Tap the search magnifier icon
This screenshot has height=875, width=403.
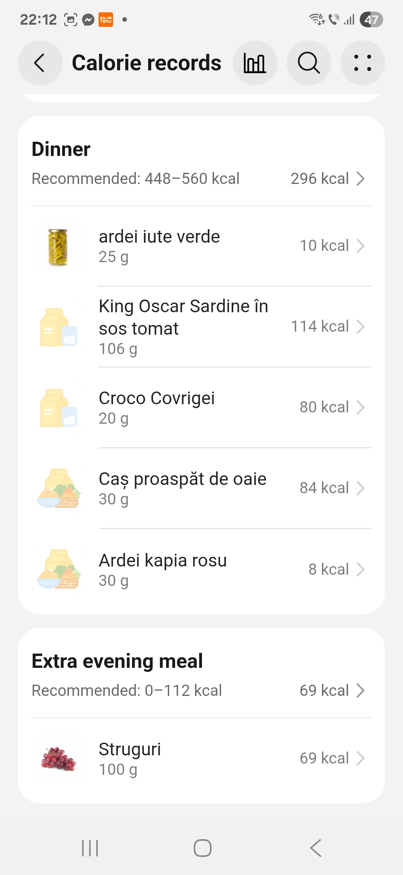[x=309, y=63]
